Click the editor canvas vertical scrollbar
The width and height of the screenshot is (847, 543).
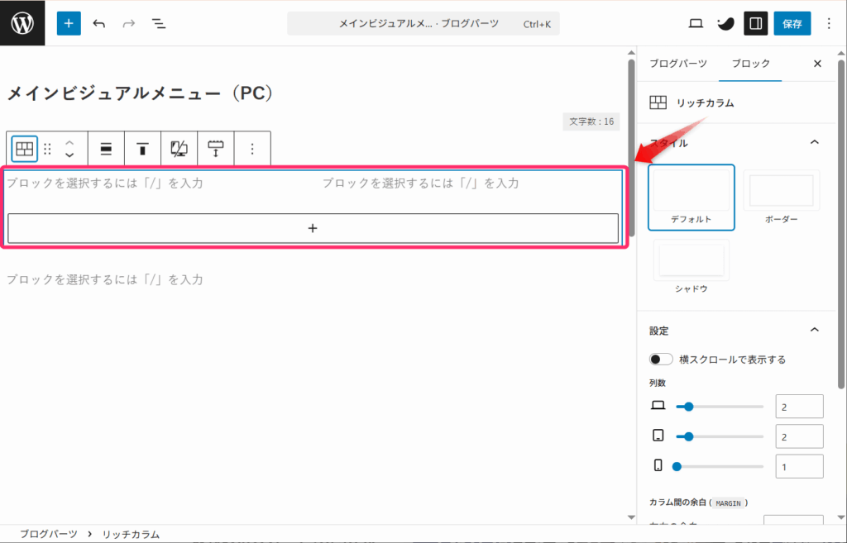click(x=631, y=147)
